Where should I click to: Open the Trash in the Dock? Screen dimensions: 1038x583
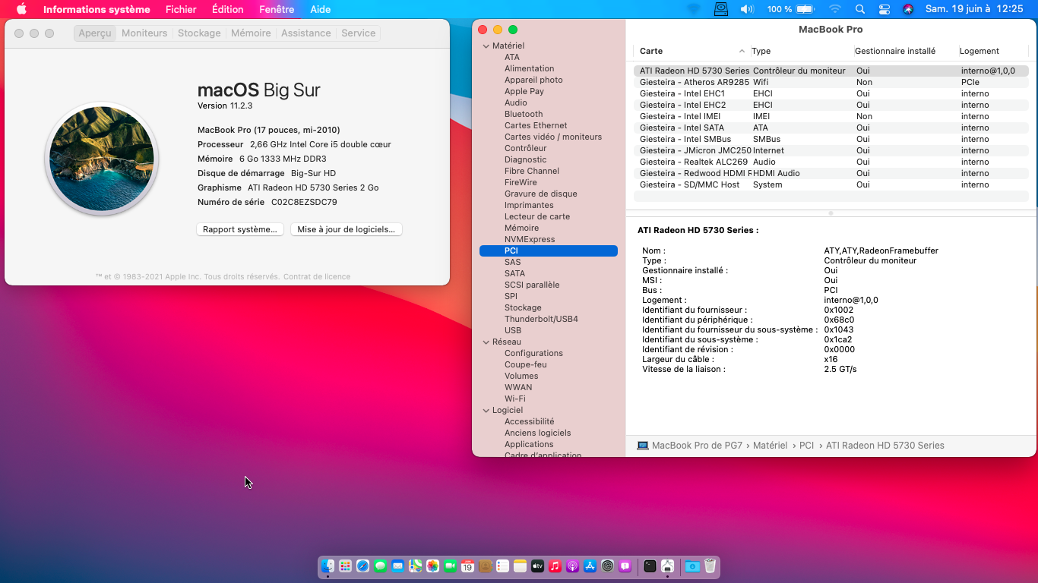click(x=710, y=566)
